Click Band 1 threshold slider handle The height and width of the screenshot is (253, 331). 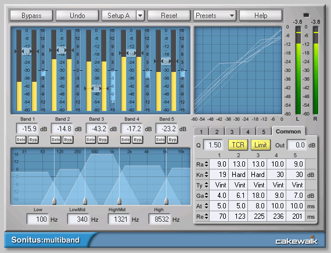pyautogui.click(x=27, y=51)
